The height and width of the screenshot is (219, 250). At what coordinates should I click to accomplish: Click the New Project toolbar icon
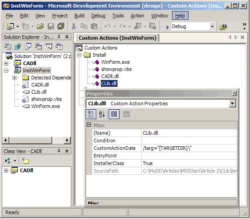[x=10, y=26]
